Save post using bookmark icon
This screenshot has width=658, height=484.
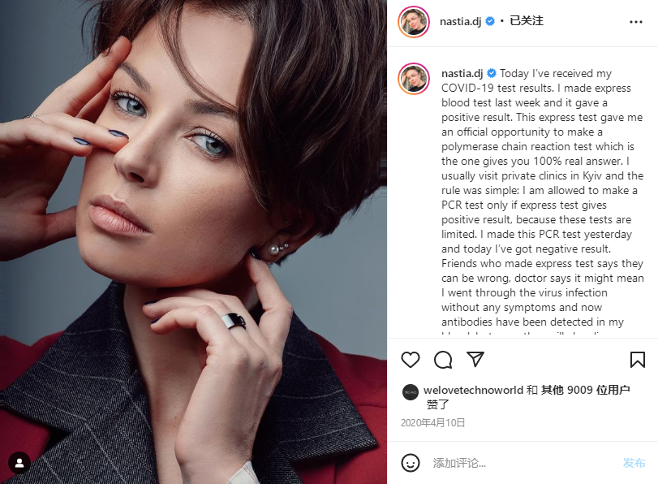point(638,360)
